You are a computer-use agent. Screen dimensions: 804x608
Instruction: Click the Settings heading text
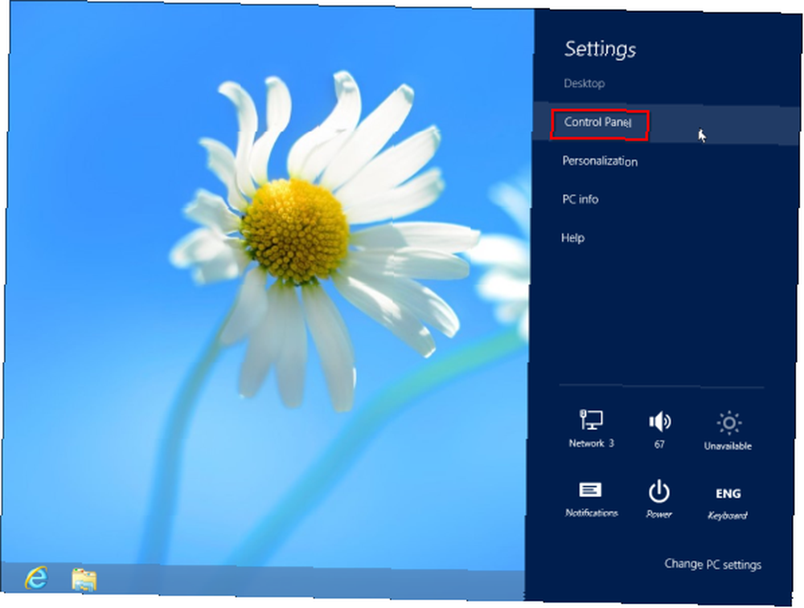point(600,49)
